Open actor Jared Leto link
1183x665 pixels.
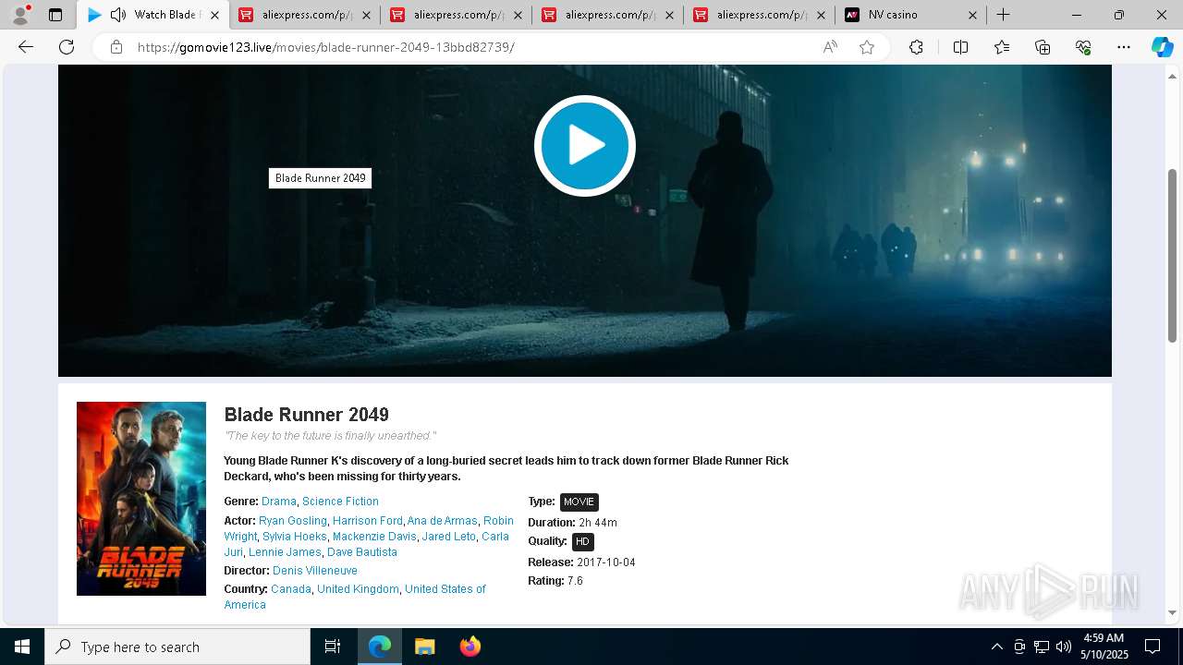[449, 537]
